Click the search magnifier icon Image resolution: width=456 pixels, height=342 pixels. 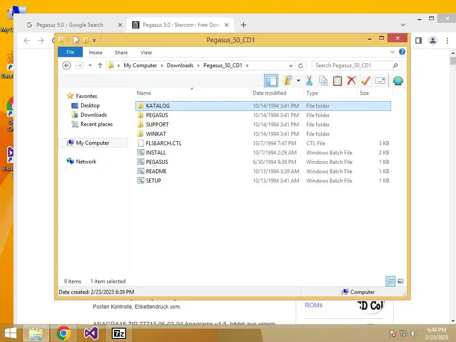click(395, 65)
